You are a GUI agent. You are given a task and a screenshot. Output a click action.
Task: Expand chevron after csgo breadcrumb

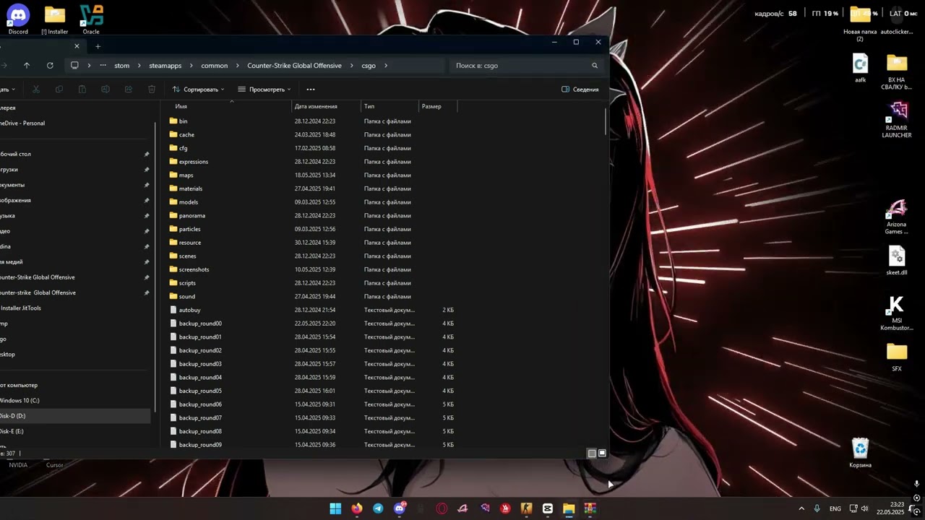point(386,66)
